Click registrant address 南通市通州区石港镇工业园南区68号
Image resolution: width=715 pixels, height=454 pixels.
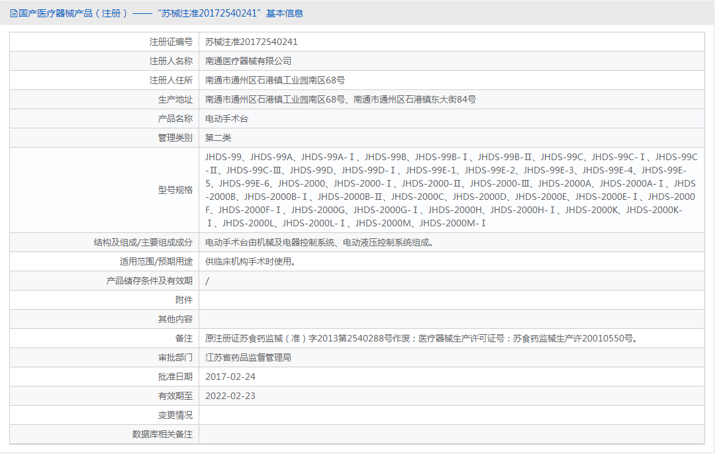click(x=275, y=80)
